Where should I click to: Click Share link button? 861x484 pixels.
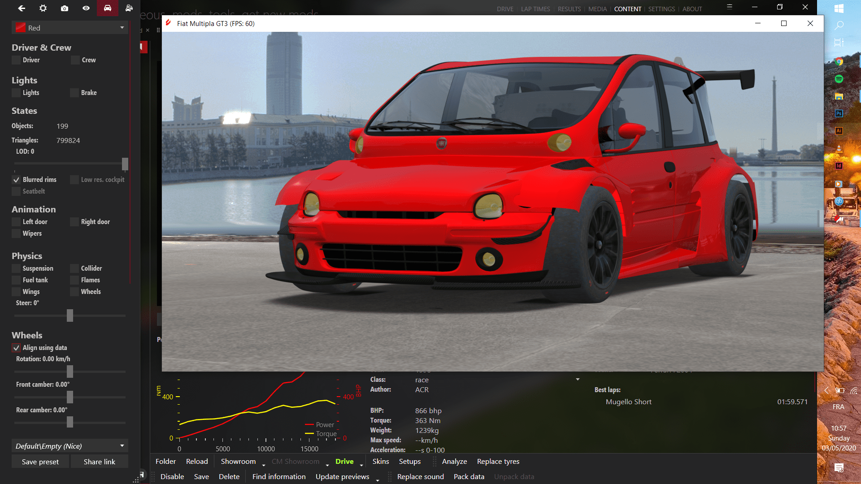click(x=100, y=462)
